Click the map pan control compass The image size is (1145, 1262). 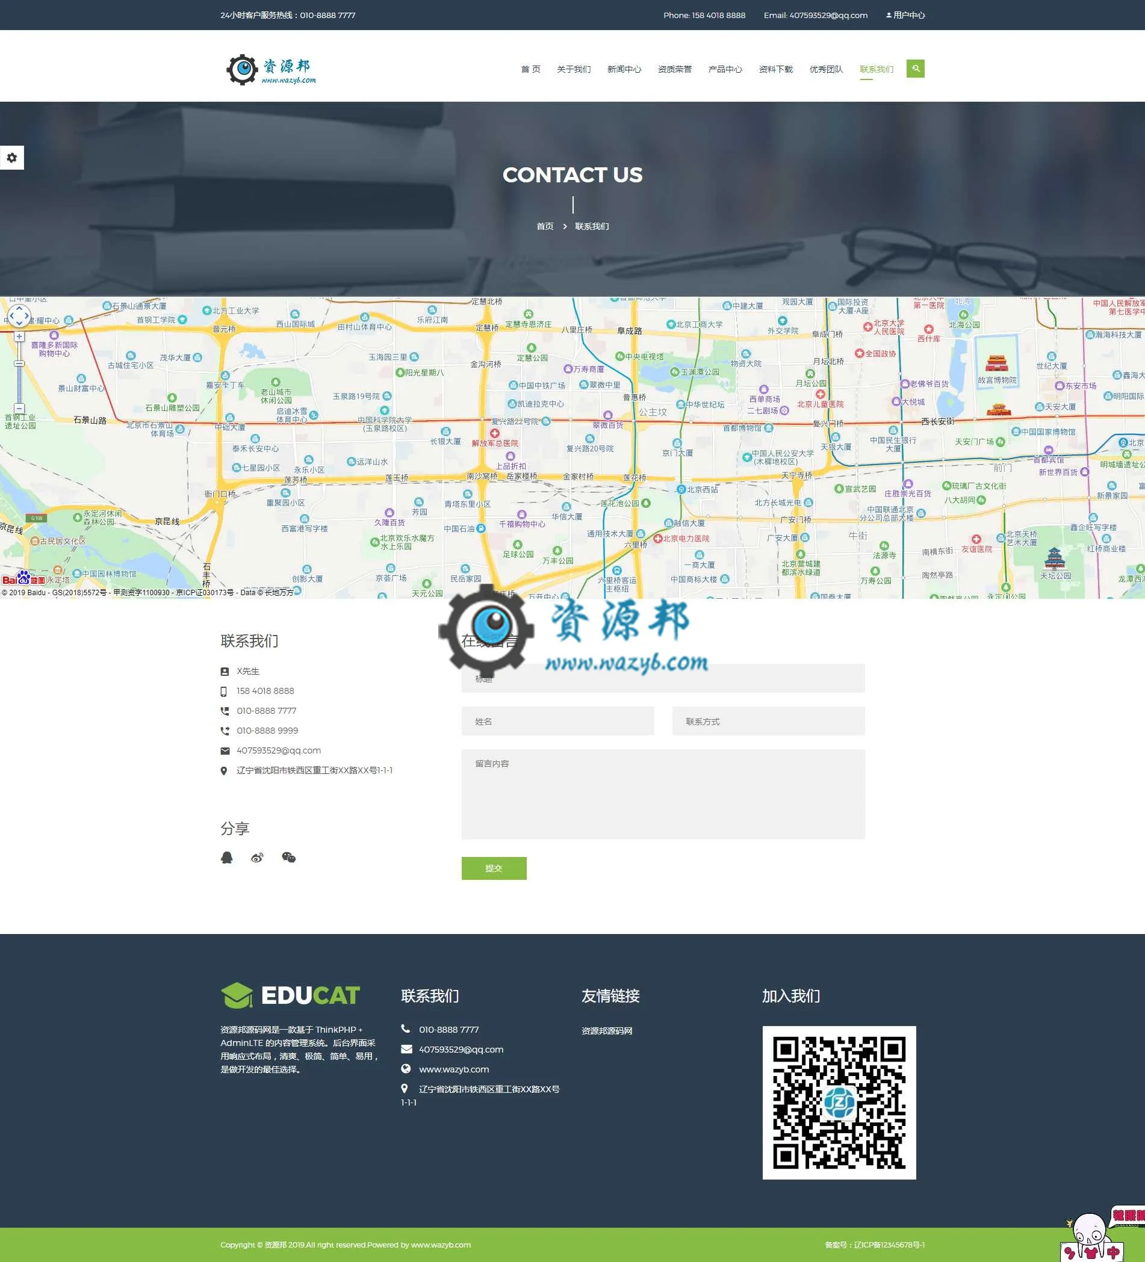(x=19, y=315)
